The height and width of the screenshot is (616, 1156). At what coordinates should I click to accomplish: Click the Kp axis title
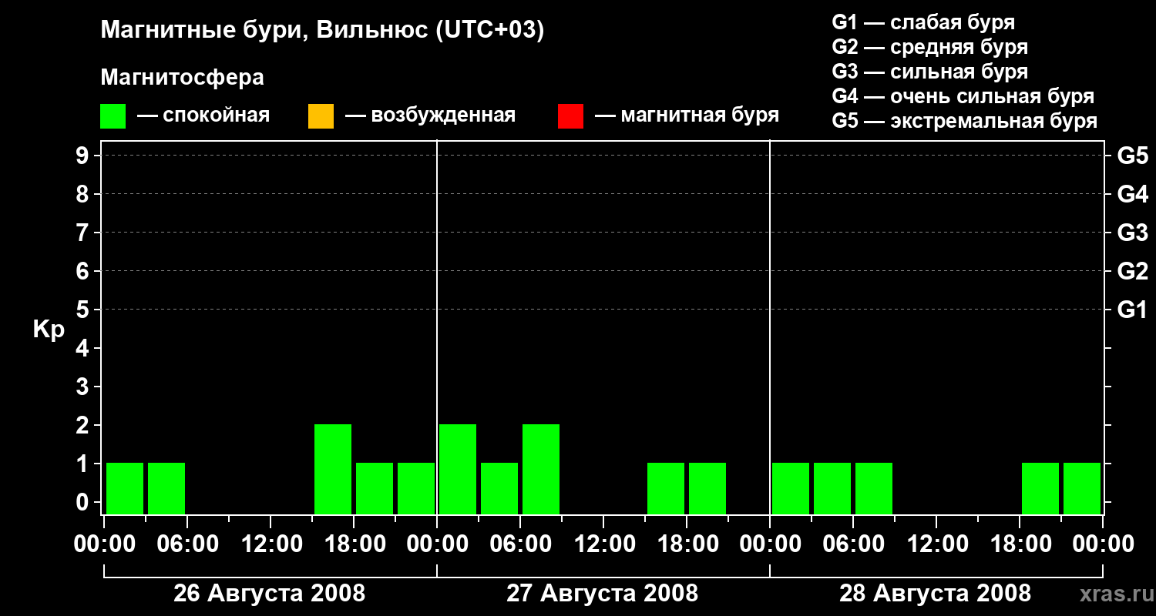tap(49, 331)
